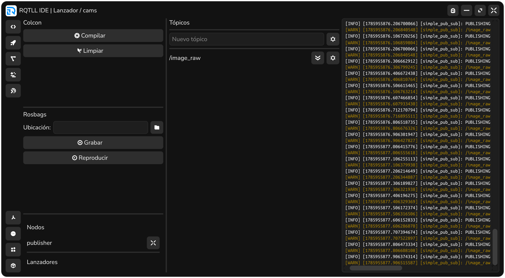Click the three-pronged axes sidebar icon
505x278 pixels.
pos(13,217)
